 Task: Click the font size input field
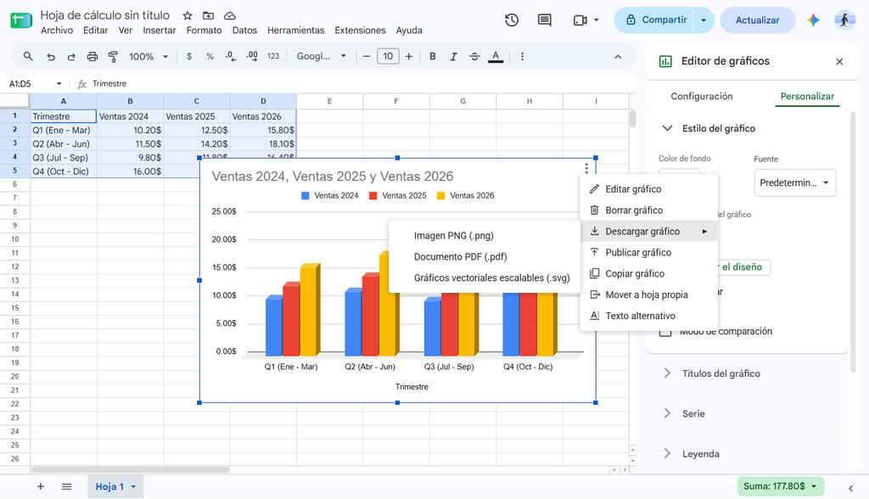tap(388, 57)
